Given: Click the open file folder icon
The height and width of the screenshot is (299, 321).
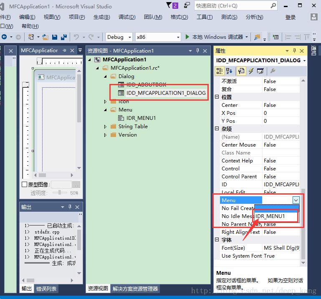Looking at the screenshot, I should tap(45, 37).
